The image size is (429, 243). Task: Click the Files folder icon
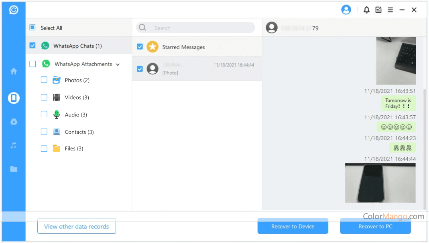(56, 148)
